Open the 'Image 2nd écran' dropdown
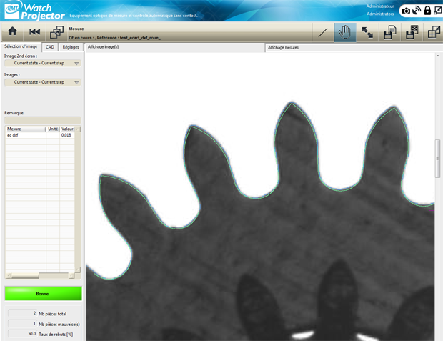Screen dimensions: 443x341 pos(43,63)
